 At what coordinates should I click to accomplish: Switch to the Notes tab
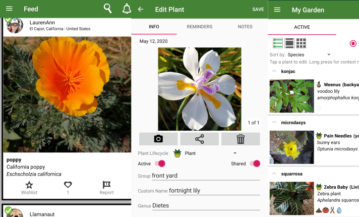pos(245,27)
